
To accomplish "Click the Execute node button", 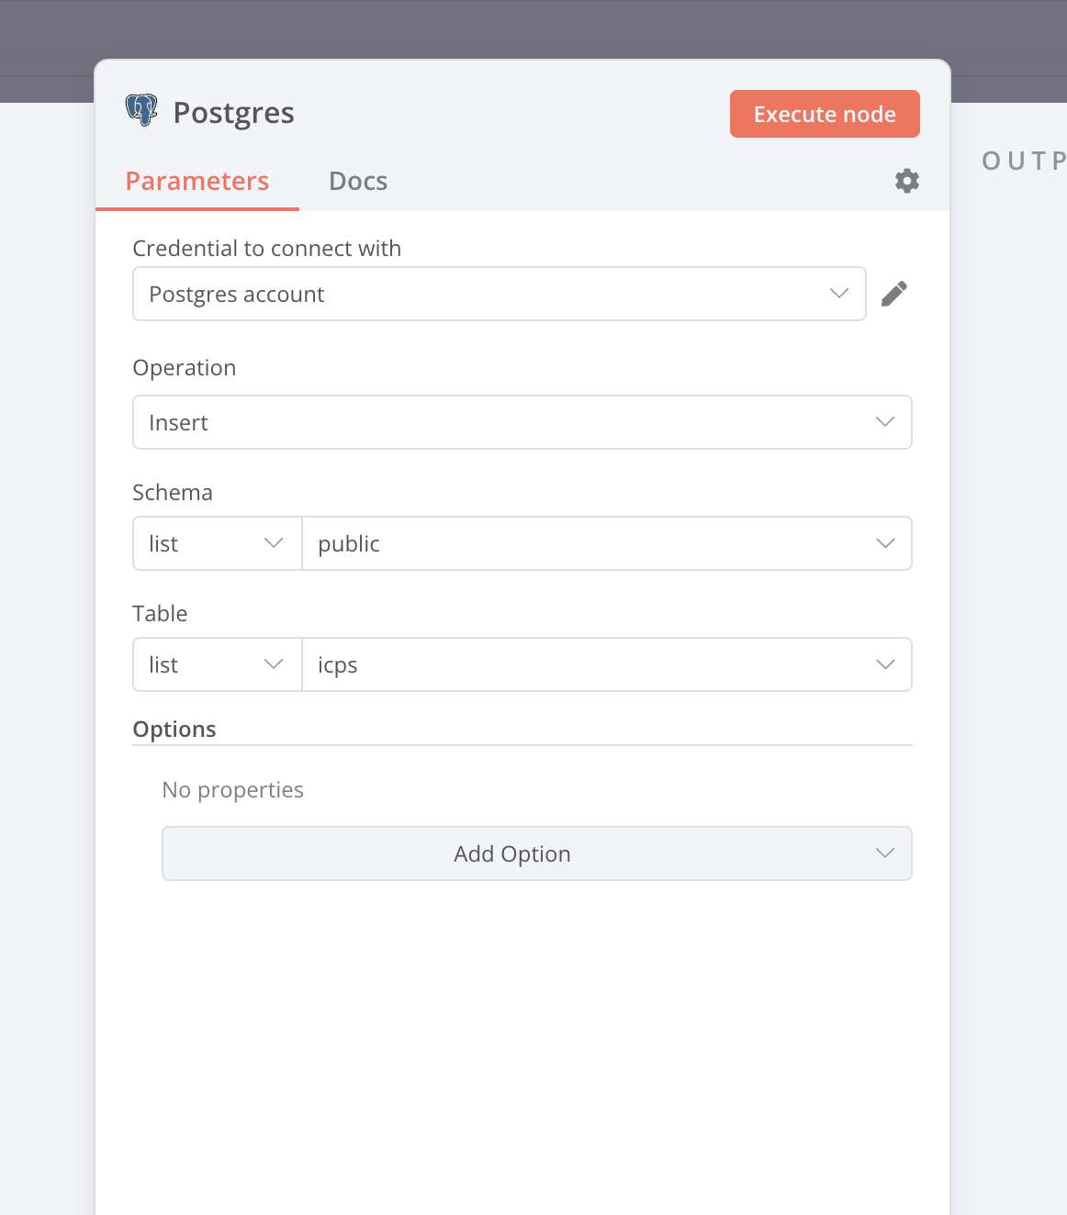I will pos(824,114).
